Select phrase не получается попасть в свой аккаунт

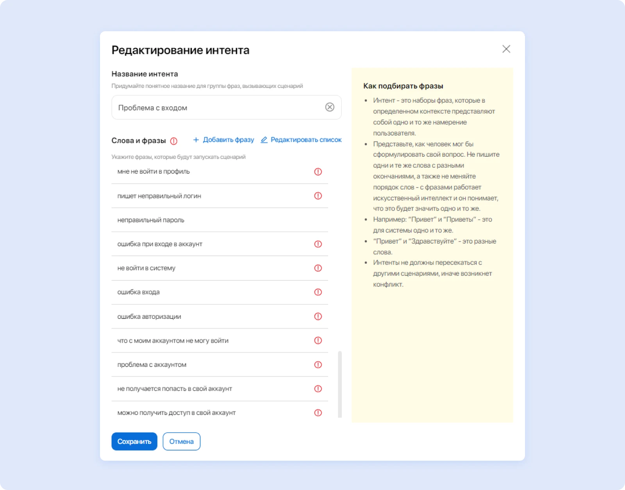[x=175, y=389]
